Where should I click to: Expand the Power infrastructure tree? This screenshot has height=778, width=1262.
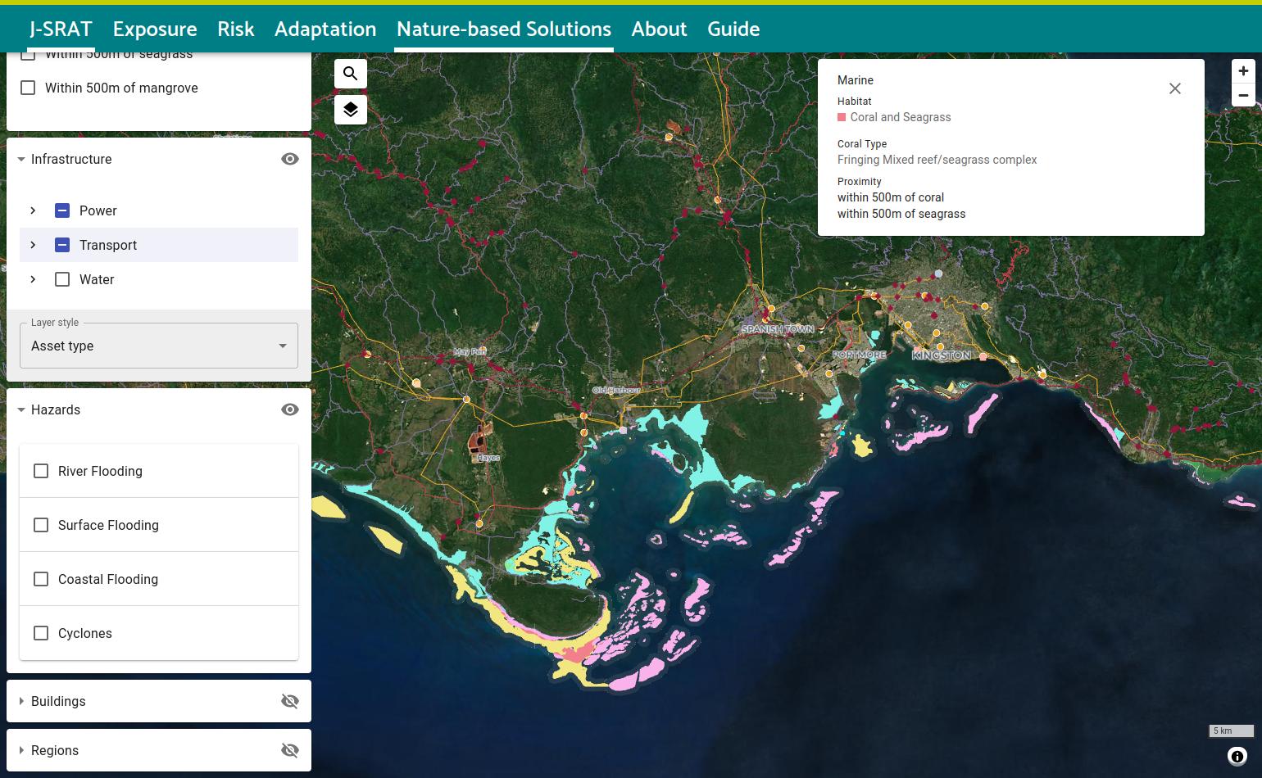pos(33,210)
